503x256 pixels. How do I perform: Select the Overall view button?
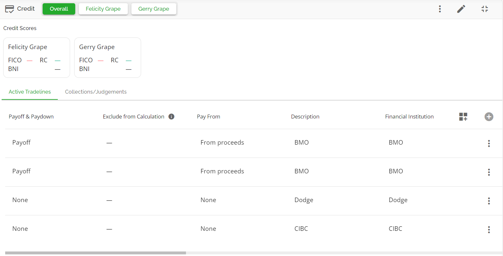[x=59, y=9]
